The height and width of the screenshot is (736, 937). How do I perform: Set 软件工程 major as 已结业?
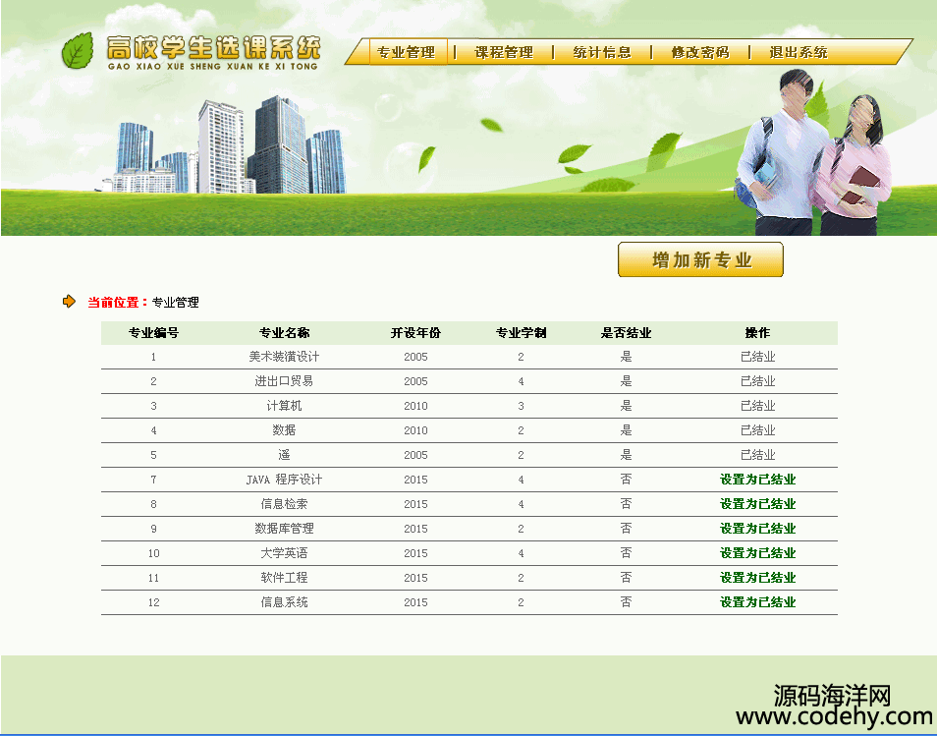tap(757, 578)
